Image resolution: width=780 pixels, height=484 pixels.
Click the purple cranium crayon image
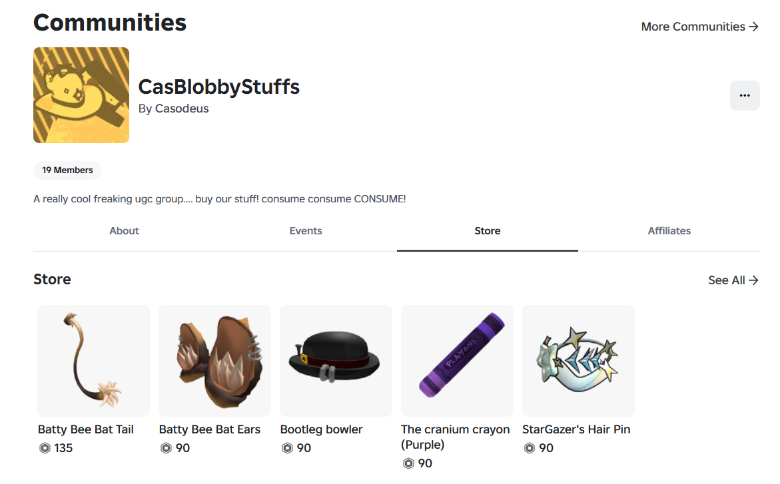tap(457, 361)
